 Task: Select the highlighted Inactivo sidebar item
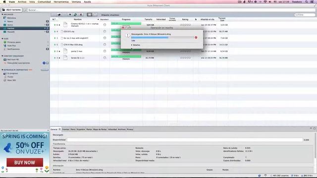pos(25,28)
